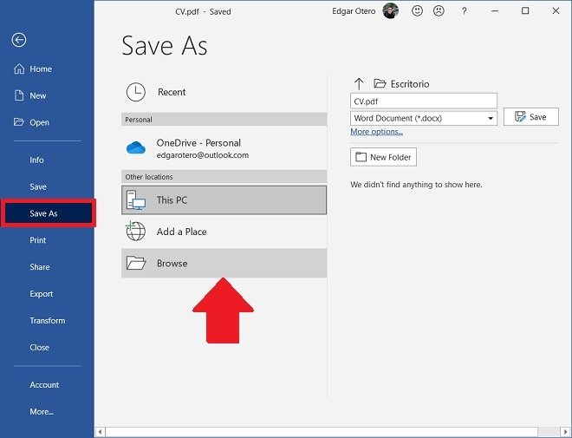The width and height of the screenshot is (572, 438).
Task: Click the Edgar Otero account name
Action: tap(354, 11)
